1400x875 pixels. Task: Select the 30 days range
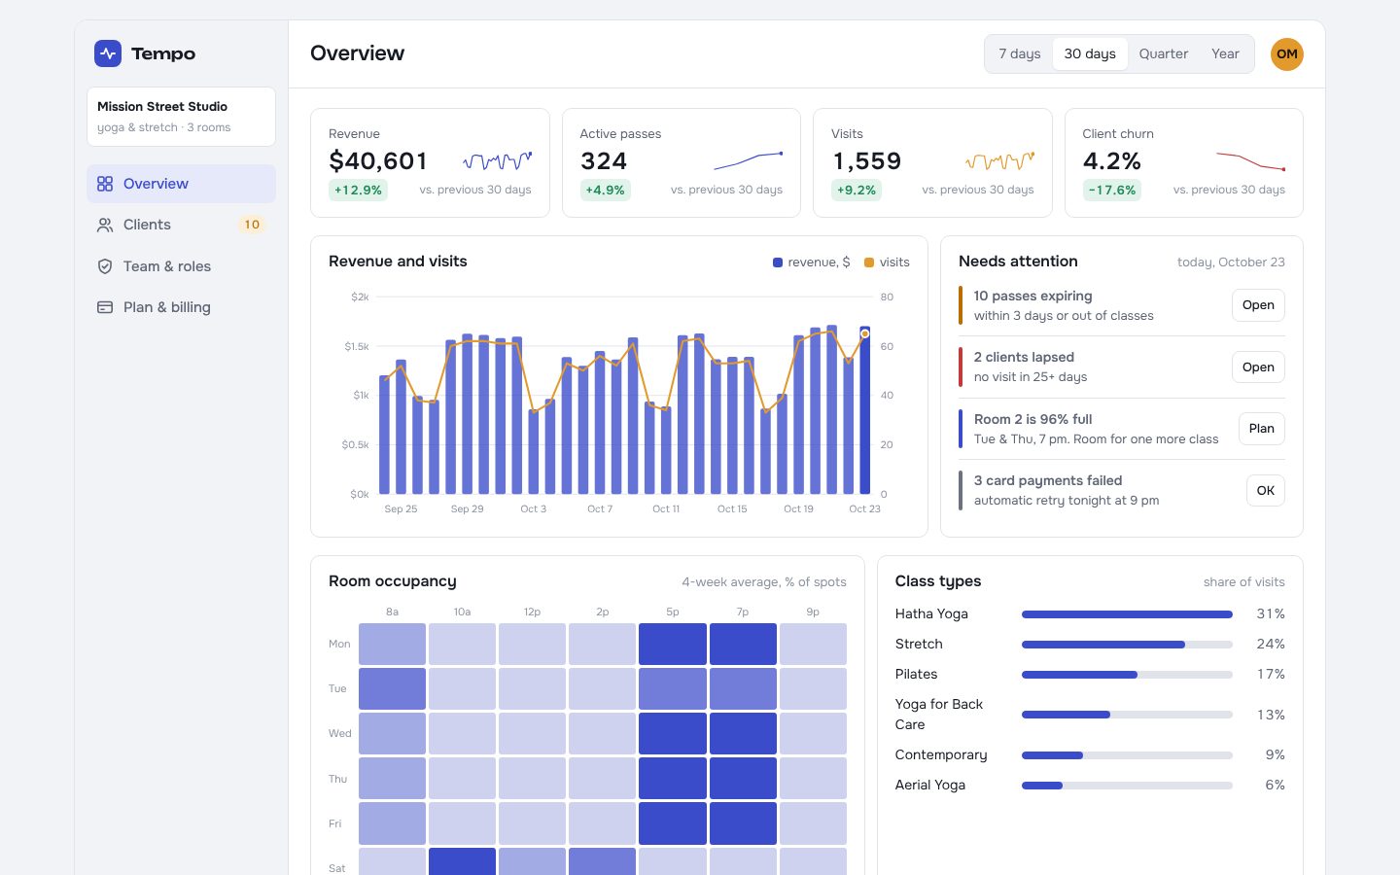(x=1090, y=54)
